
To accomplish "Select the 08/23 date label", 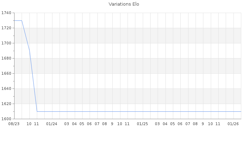I will point(14,124).
